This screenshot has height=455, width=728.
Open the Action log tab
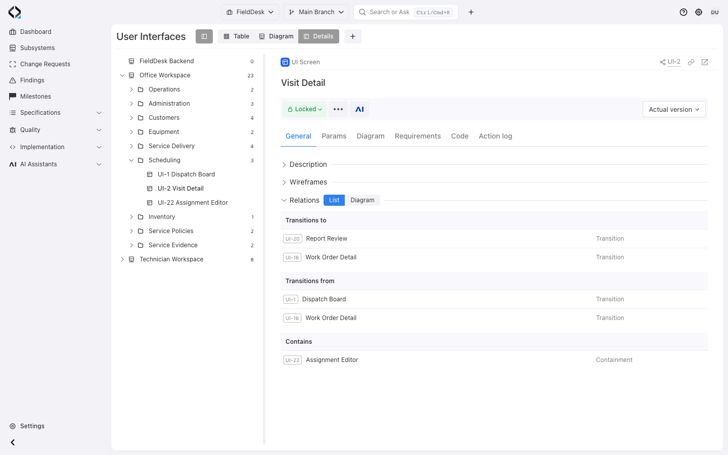coord(495,136)
